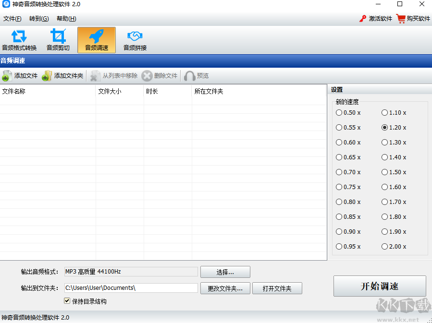Click the app logo in title bar

coord(6,4)
